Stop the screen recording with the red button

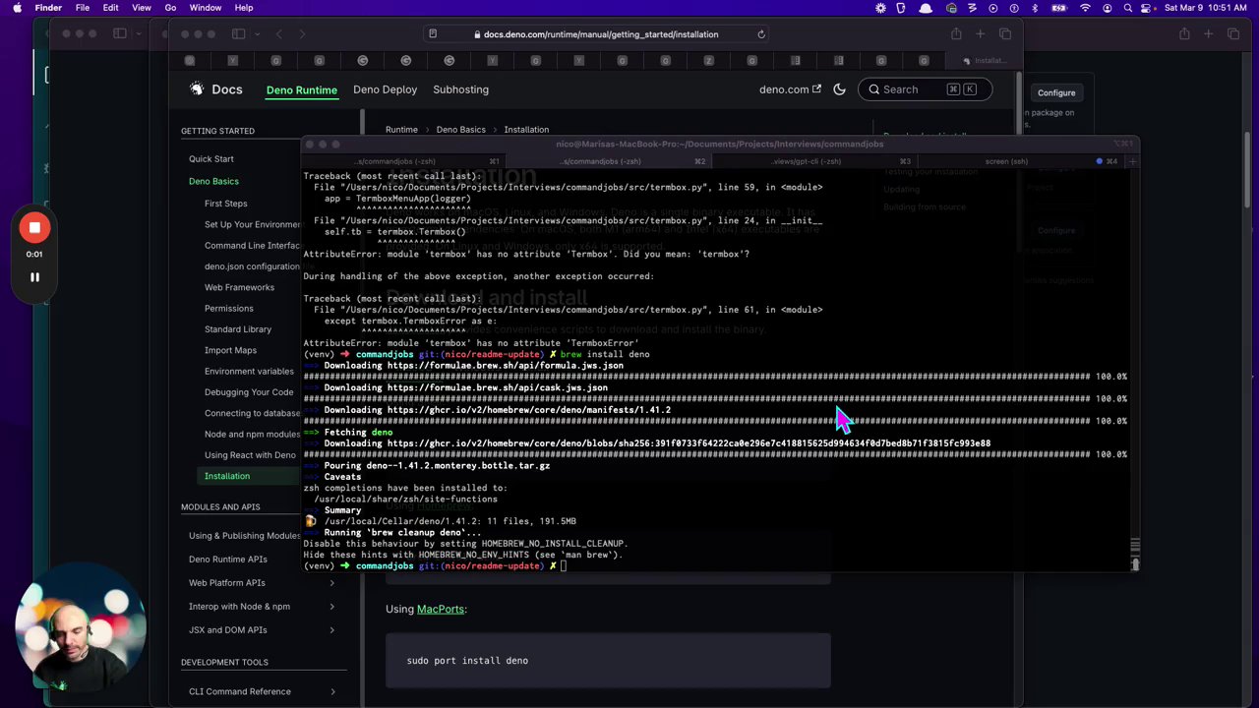coord(34,228)
